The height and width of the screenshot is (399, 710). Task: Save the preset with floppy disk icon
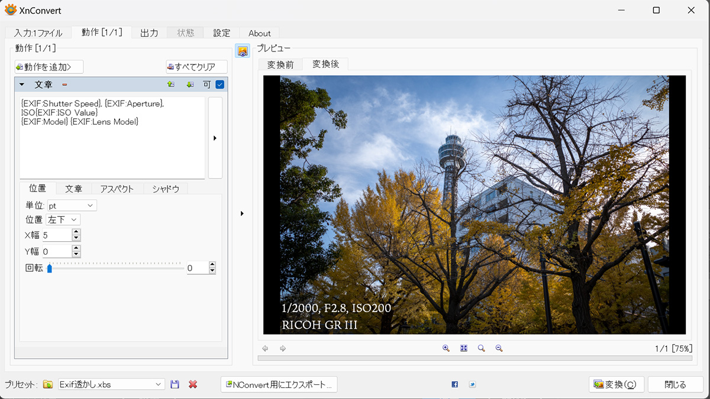point(175,384)
